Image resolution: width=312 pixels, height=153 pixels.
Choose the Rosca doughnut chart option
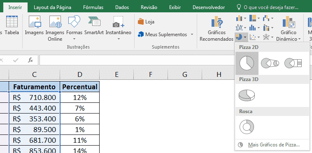247,127
